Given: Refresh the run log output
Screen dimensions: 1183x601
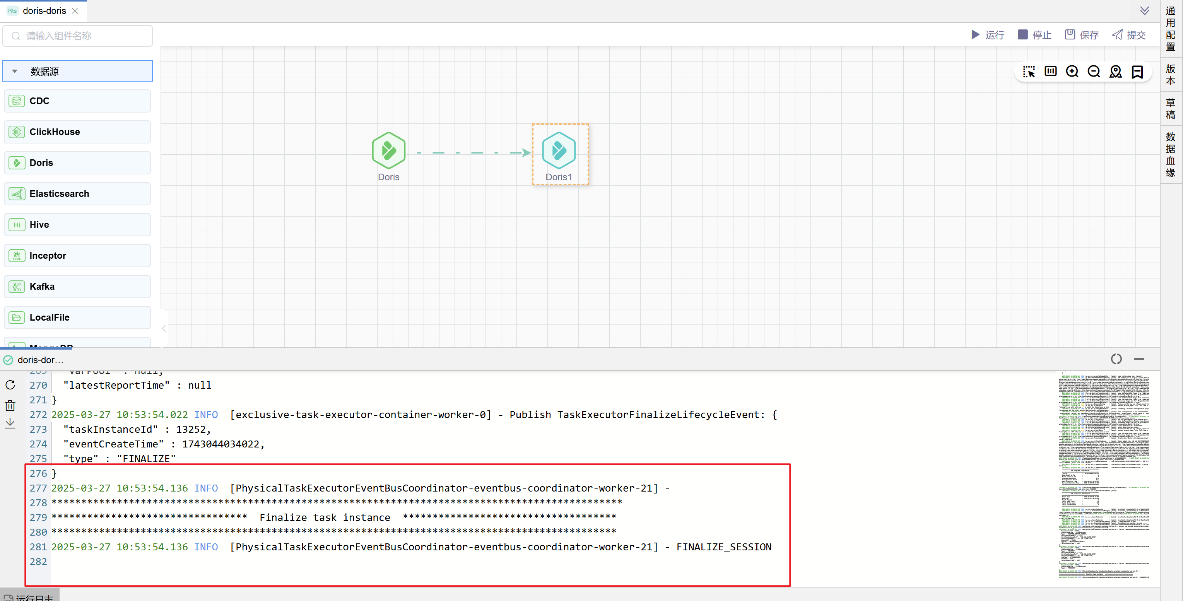Looking at the screenshot, I should [x=10, y=385].
